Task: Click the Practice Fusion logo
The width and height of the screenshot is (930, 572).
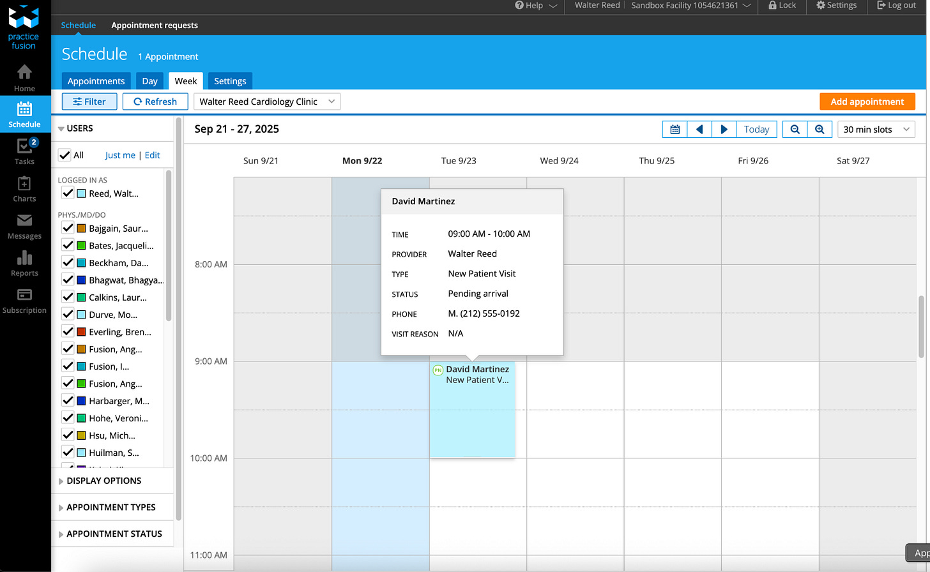Action: click(24, 27)
